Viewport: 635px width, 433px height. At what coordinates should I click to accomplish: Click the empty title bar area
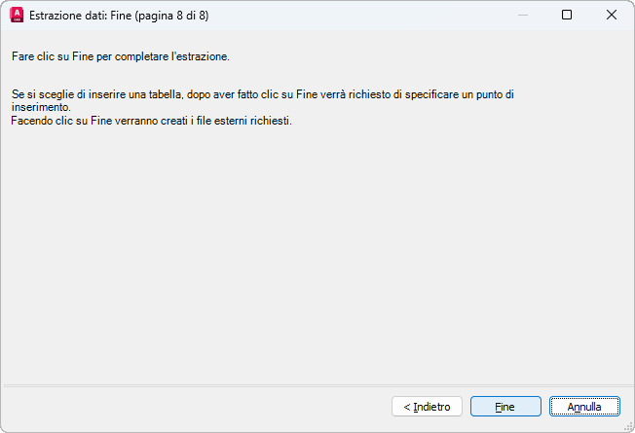click(x=370, y=15)
